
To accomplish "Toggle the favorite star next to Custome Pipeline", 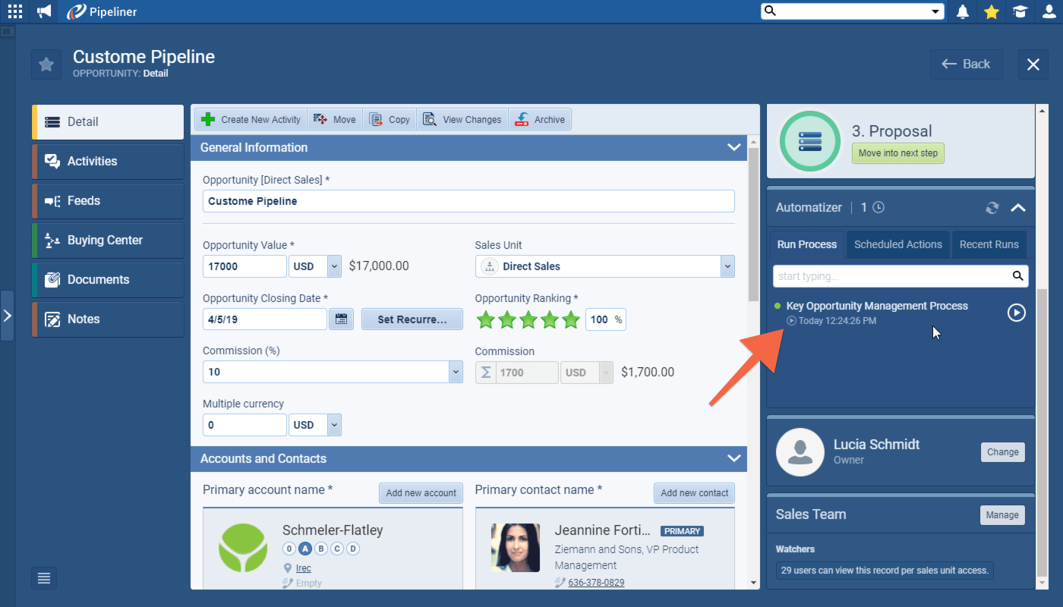I will pos(46,64).
